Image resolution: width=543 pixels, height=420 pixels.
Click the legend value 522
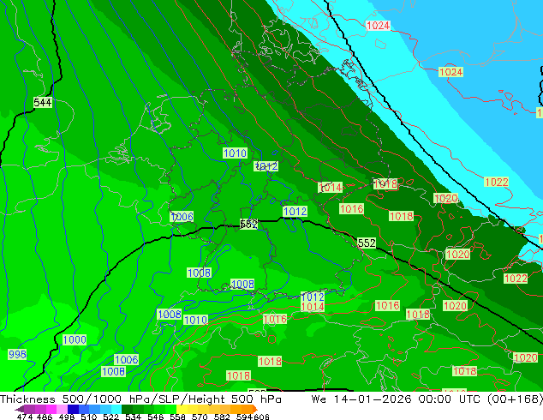point(110,417)
